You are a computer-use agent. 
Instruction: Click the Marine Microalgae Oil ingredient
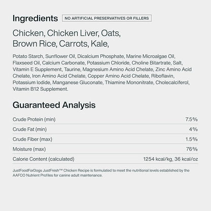tap(150, 56)
